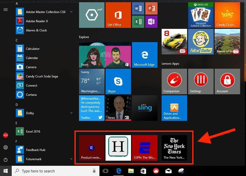
Task: Open the Candy Crush King tile
Action: pos(227,15)
